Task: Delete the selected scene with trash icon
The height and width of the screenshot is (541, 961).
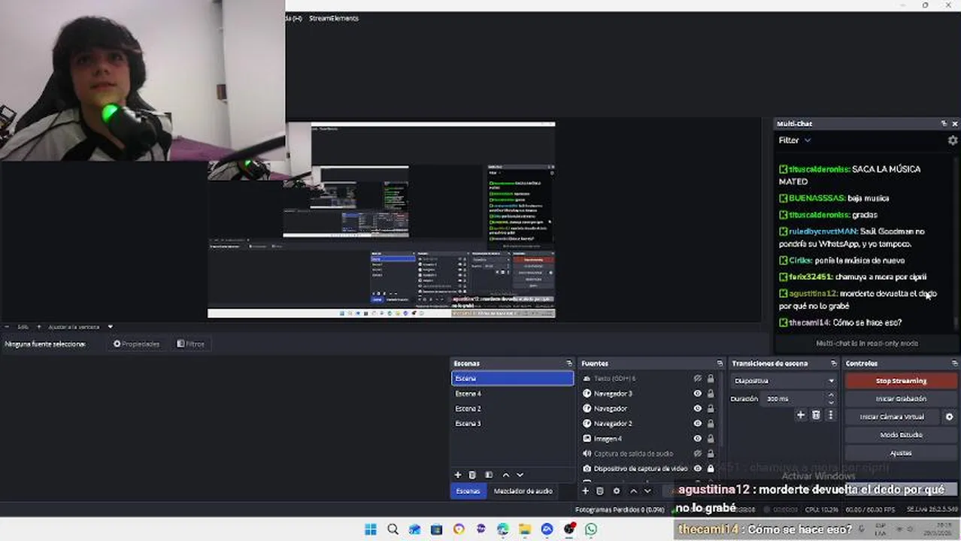Action: point(472,475)
